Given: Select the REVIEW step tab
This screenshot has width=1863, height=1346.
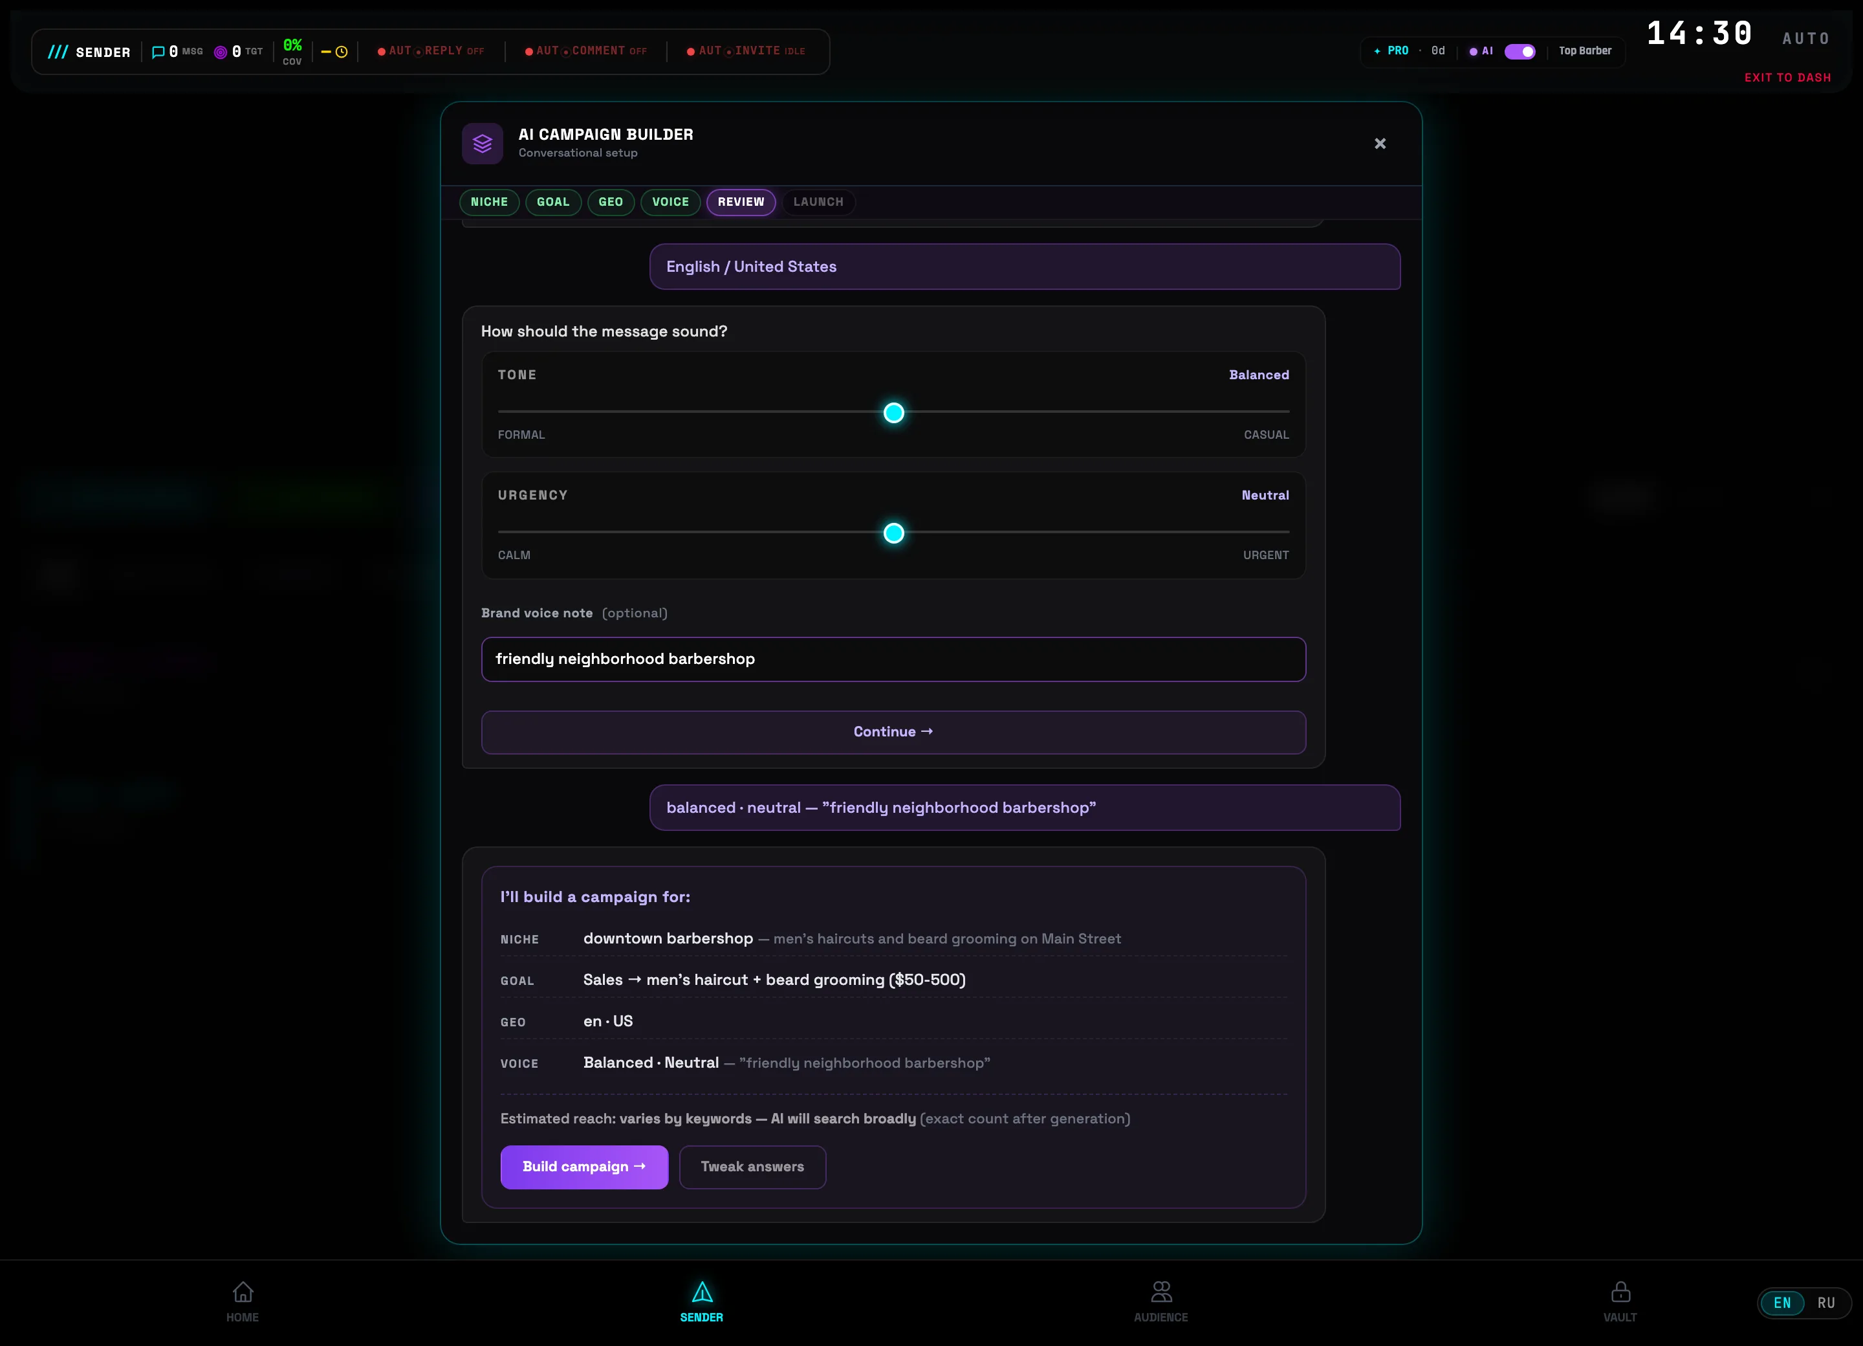Looking at the screenshot, I should point(741,202).
